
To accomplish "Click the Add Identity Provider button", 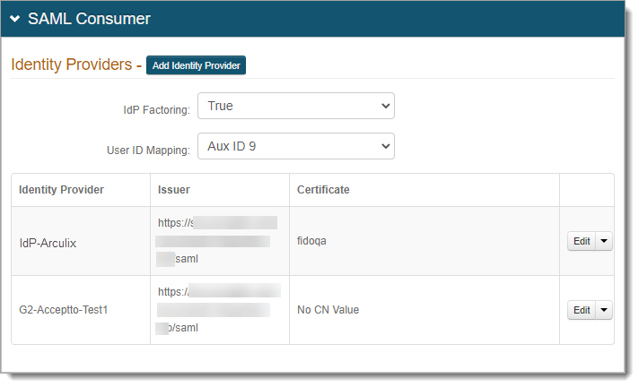I will coord(196,65).
